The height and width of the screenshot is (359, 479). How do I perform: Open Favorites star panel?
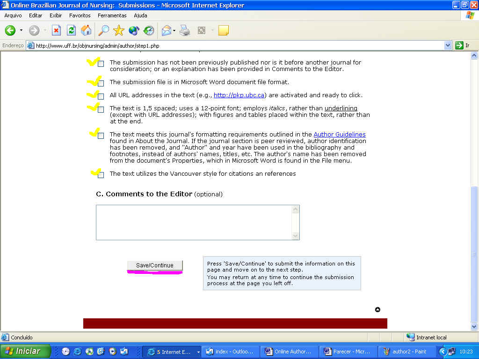119,31
